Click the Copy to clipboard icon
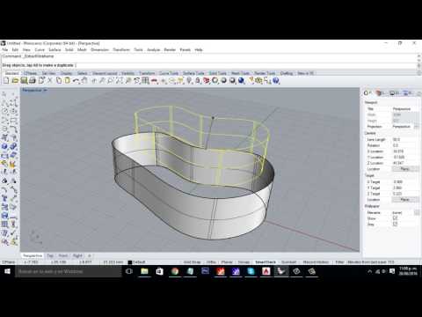 59,80
